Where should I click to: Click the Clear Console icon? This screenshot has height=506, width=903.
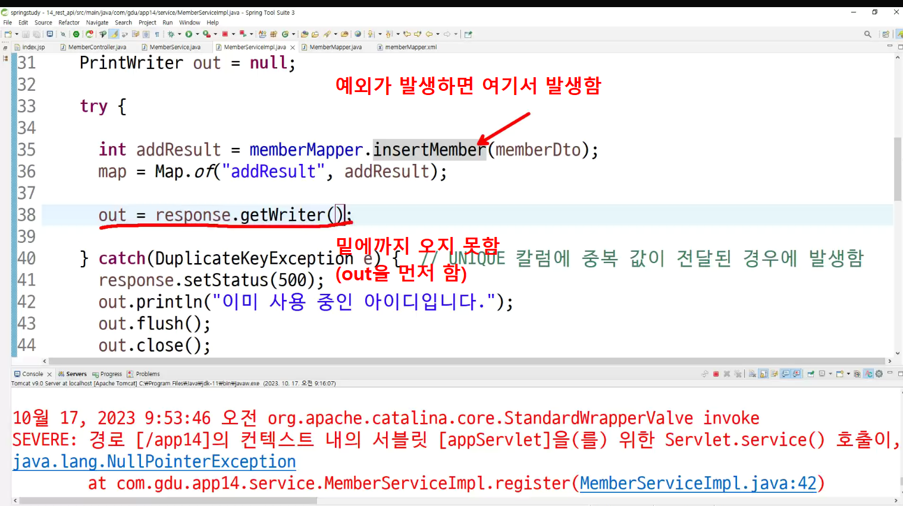(752, 374)
